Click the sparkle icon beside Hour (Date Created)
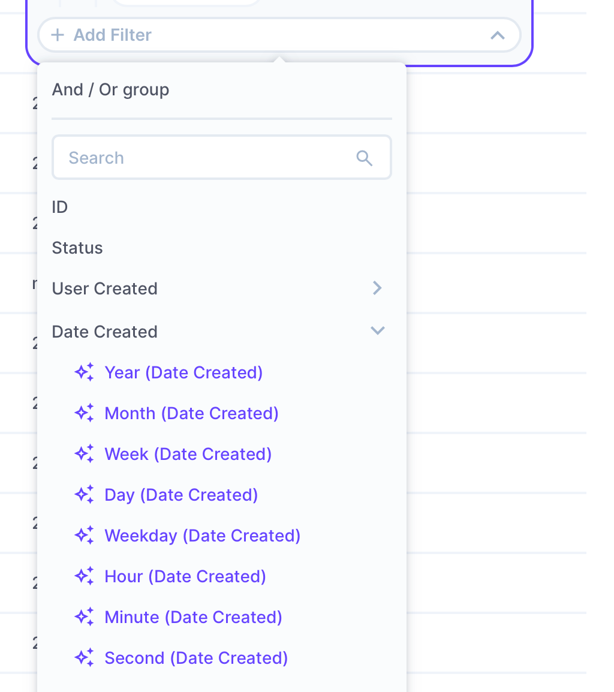The width and height of the screenshot is (614, 692). [x=84, y=576]
